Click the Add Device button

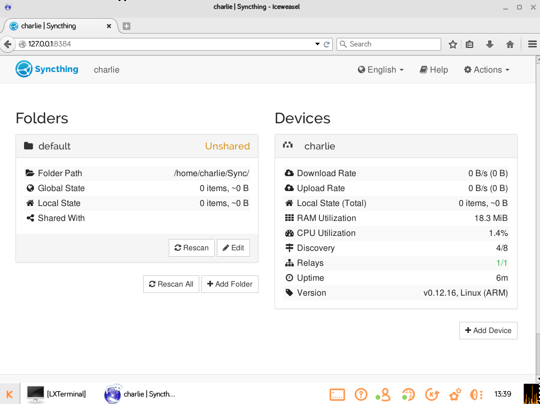(x=488, y=330)
